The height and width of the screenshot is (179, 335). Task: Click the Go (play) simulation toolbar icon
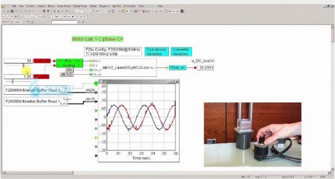tap(55, 11)
